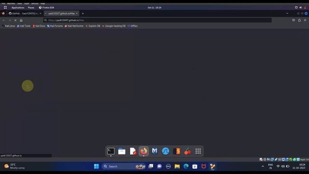This screenshot has height=174, width=309.
Task: Open the Windows date and time 16:24
Action: click(299, 166)
